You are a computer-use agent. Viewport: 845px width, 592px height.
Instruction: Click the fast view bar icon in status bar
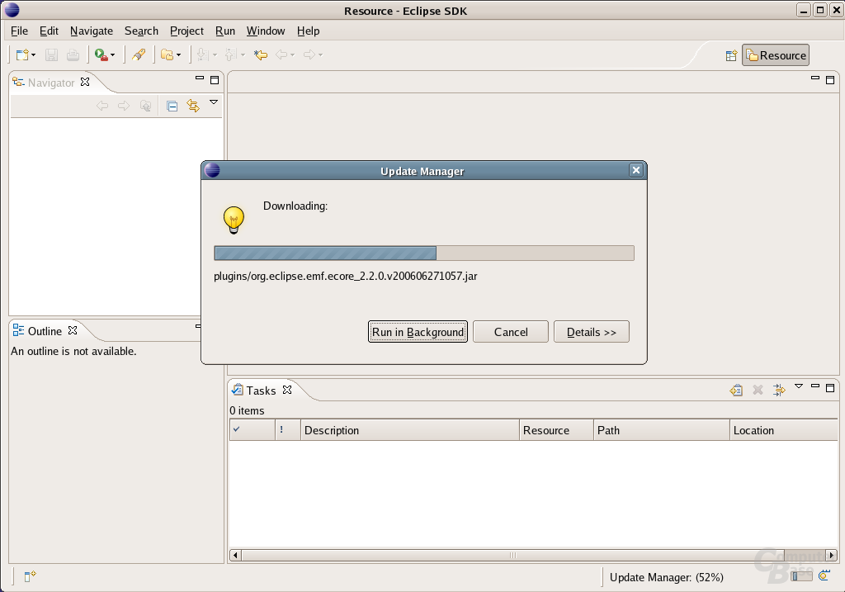31,576
